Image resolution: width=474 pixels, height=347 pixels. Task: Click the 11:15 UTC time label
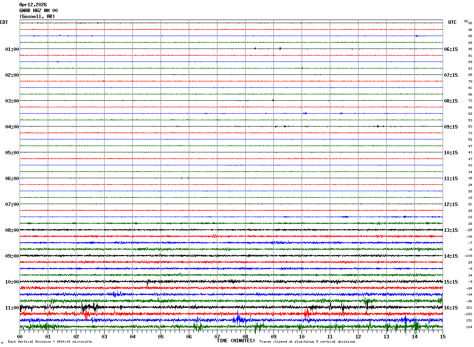coord(451,179)
